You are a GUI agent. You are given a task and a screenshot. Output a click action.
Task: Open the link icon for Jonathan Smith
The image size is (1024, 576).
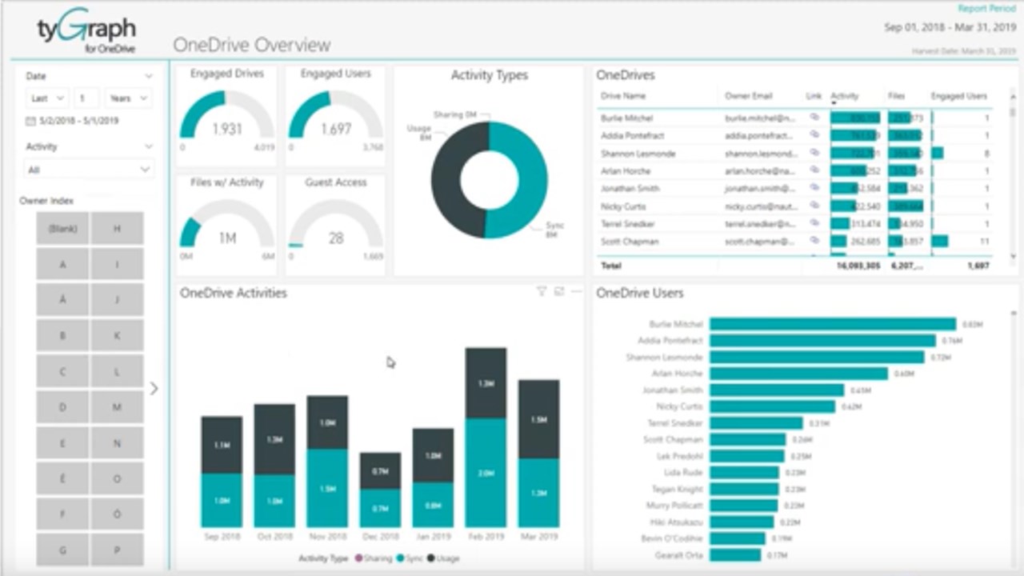pos(814,188)
